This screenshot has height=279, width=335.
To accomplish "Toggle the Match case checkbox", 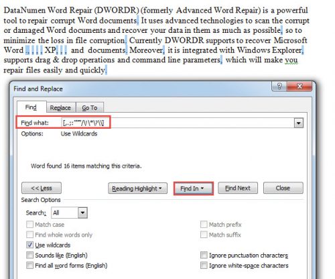I will [x=29, y=224].
